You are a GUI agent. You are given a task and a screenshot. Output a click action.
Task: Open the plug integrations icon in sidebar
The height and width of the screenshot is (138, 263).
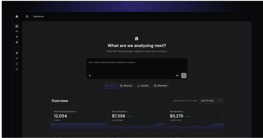coord(17,37)
